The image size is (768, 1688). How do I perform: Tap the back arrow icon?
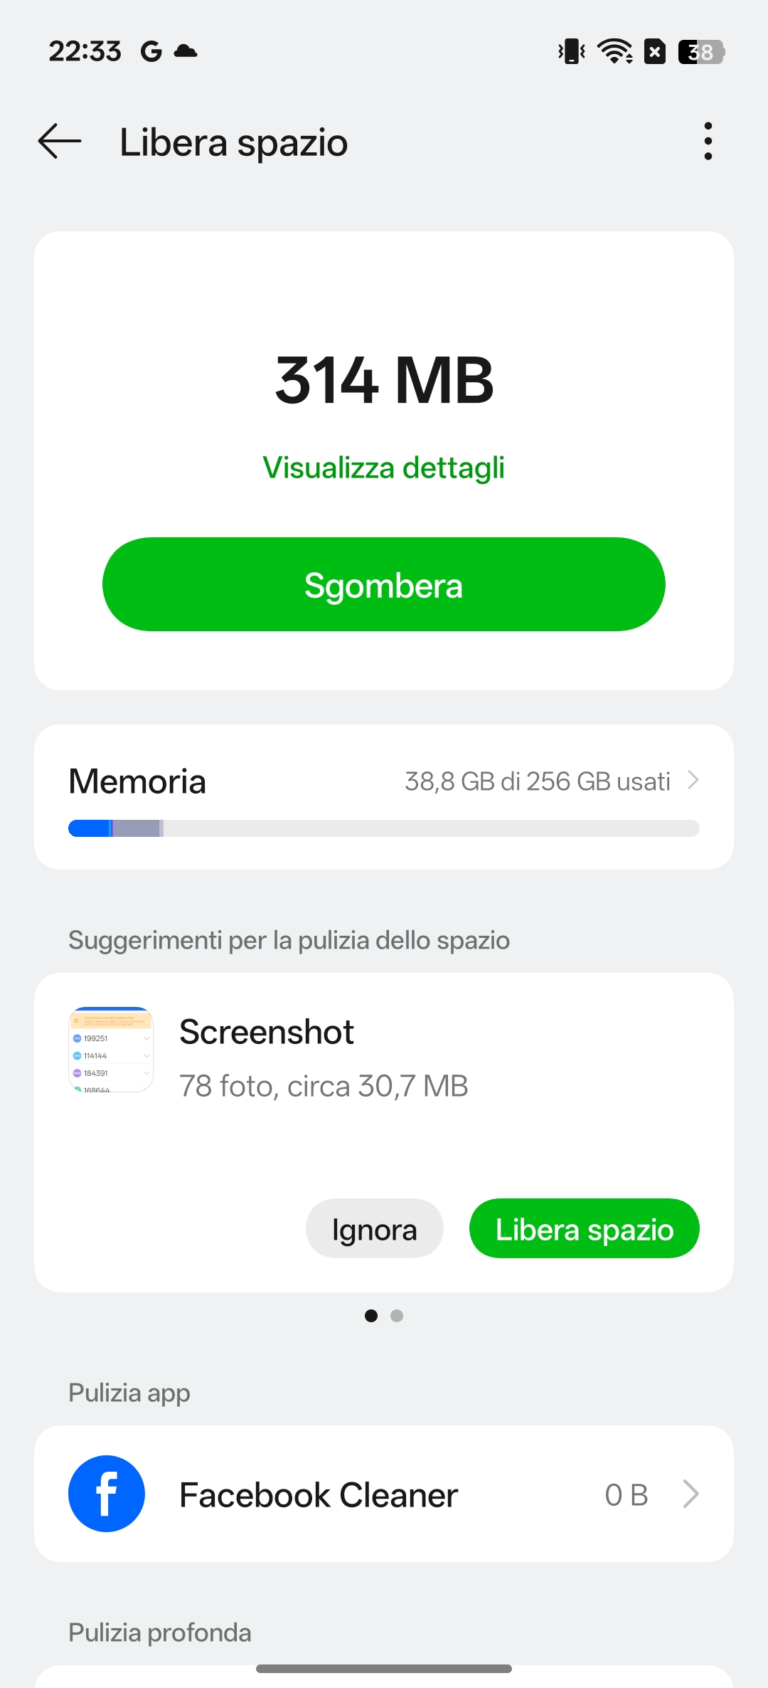(60, 141)
